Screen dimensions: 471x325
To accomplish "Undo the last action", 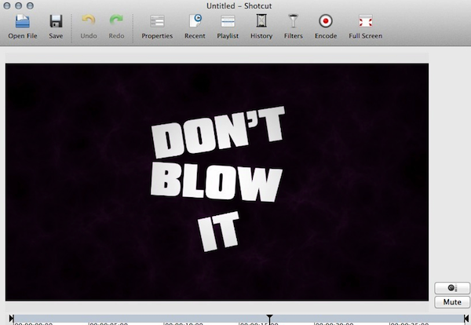I will click(89, 26).
